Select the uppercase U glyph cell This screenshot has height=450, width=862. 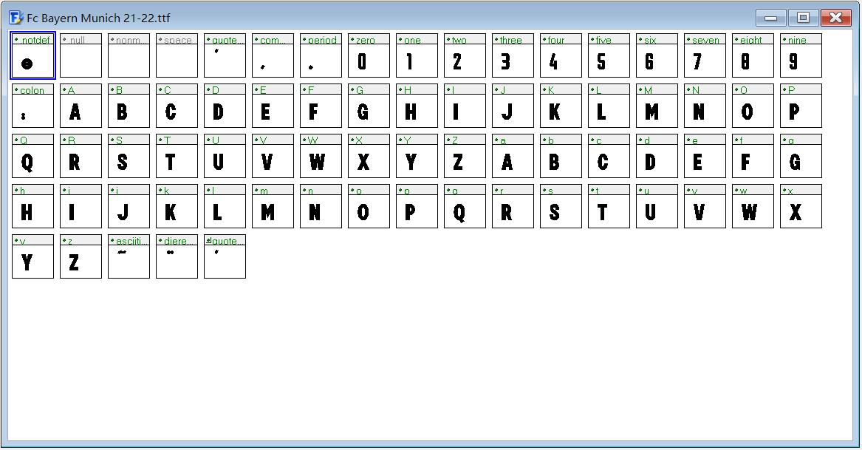tap(225, 156)
